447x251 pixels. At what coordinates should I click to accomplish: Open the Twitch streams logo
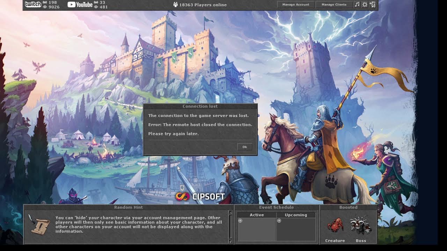coord(33,5)
